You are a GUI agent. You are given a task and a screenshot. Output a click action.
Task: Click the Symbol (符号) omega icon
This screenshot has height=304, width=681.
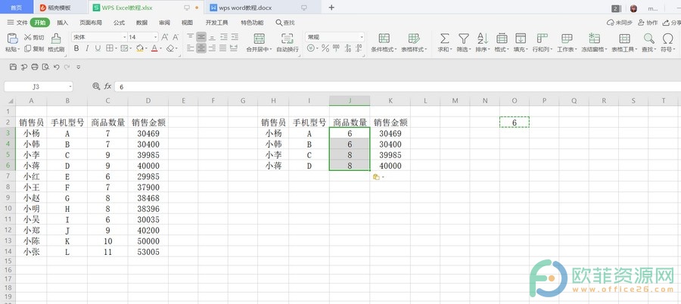pyautogui.click(x=667, y=39)
